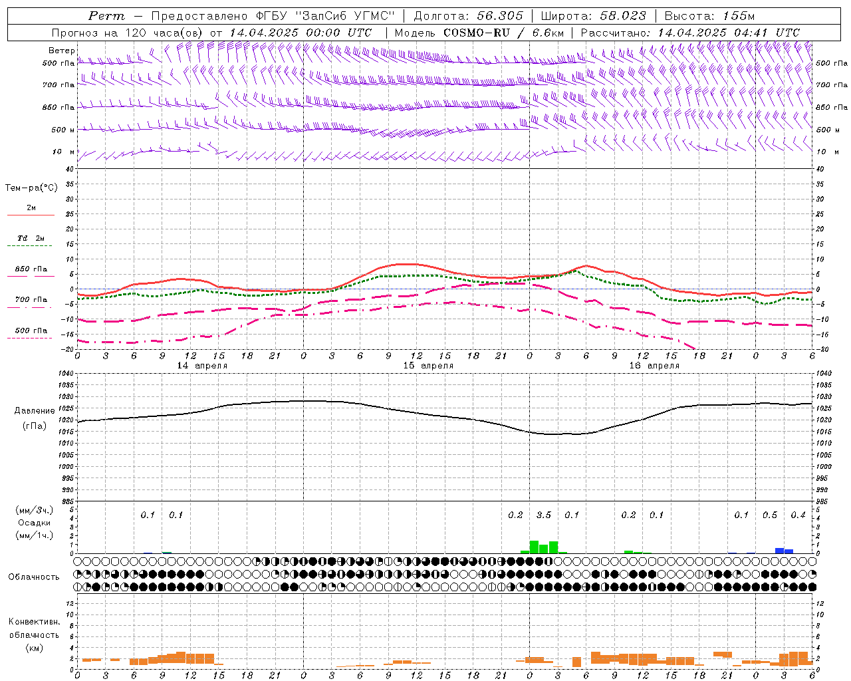Click the "Perm" station name in header

point(107,16)
